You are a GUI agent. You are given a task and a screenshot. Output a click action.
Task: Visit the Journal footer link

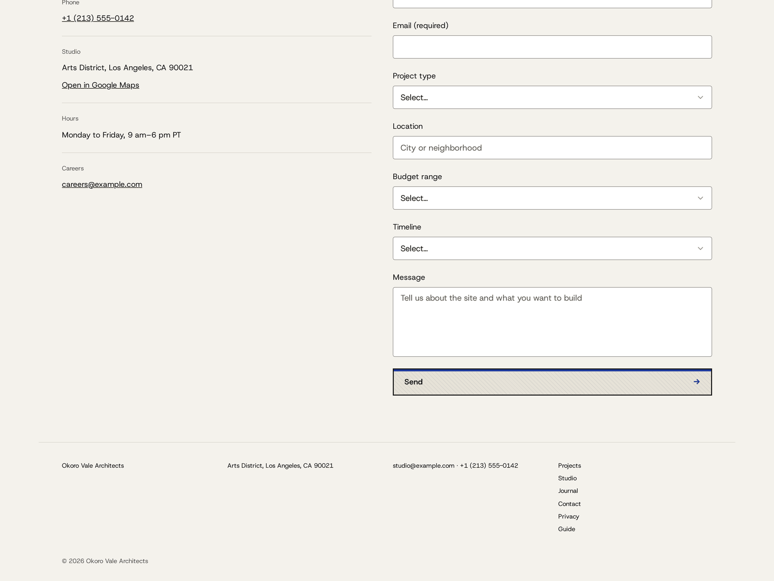(568, 491)
